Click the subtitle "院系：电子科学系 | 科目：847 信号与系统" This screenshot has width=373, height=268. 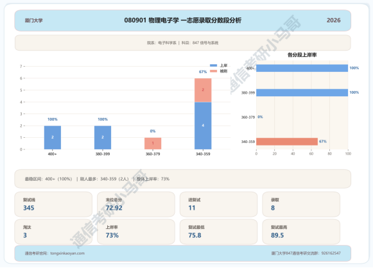(182, 43)
